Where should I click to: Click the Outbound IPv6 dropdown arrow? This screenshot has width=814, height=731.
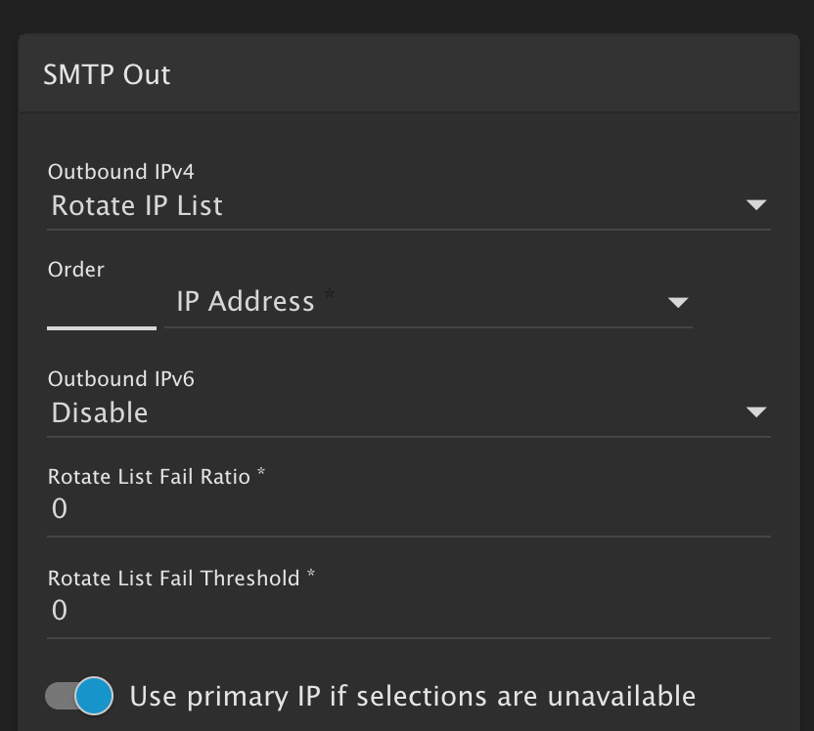(x=755, y=412)
